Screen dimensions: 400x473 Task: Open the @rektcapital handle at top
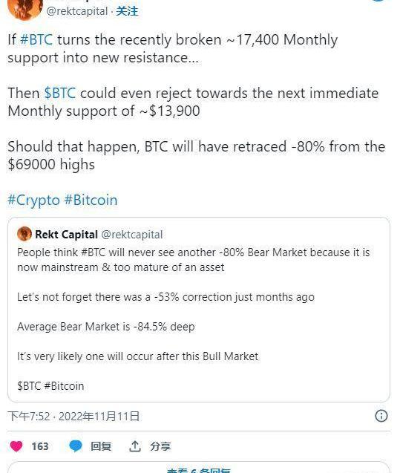[x=77, y=11]
